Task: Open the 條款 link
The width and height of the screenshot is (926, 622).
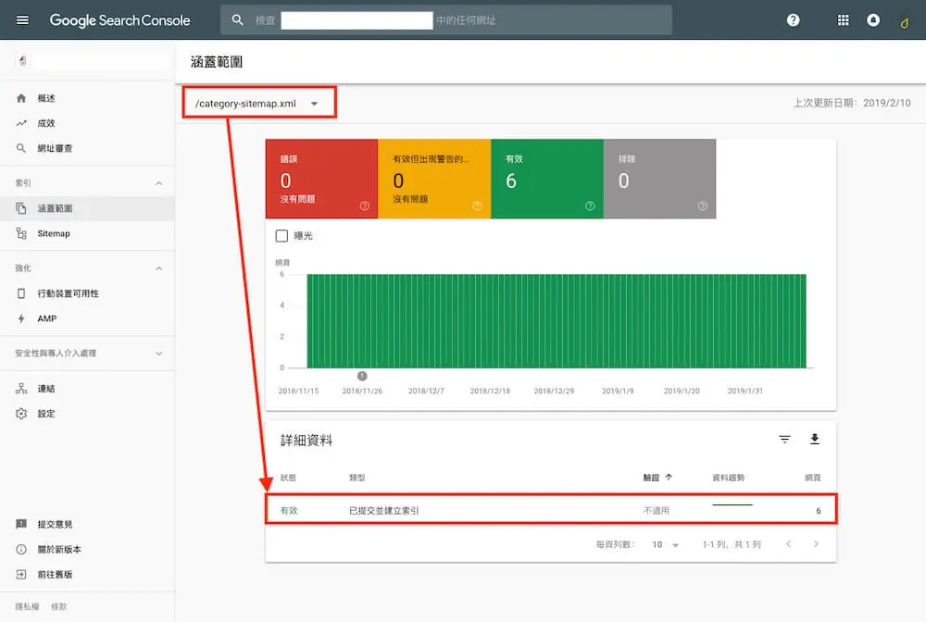Action: [x=59, y=606]
